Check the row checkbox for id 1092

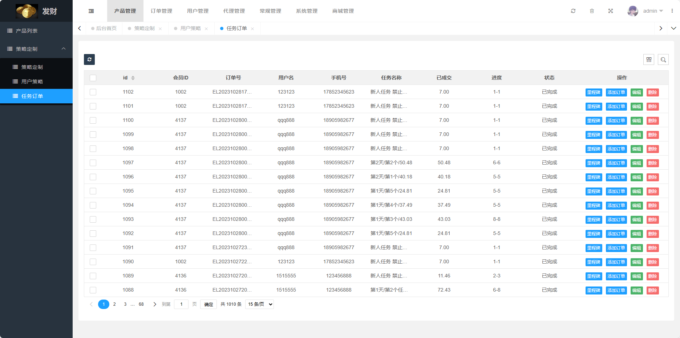[x=93, y=234]
